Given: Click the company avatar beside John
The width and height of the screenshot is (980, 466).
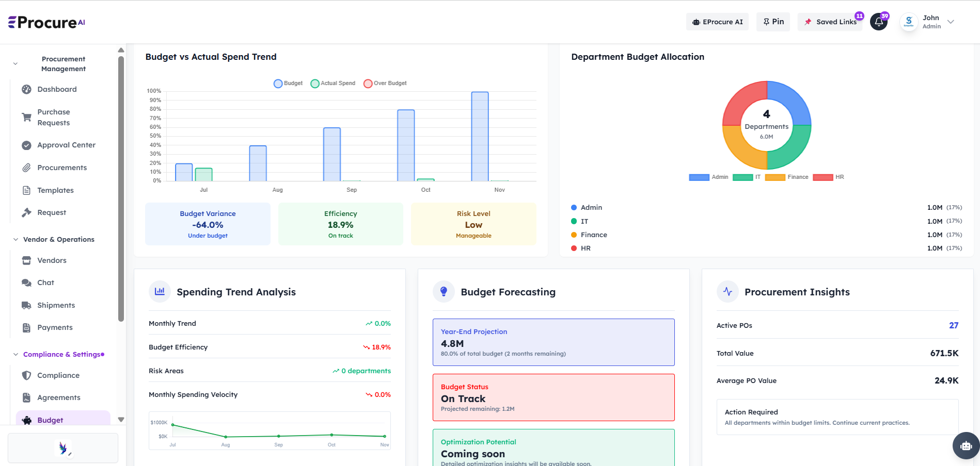Looking at the screenshot, I should click(x=909, y=22).
